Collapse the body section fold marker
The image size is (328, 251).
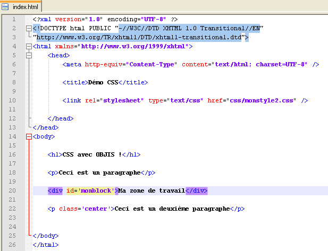29,136
